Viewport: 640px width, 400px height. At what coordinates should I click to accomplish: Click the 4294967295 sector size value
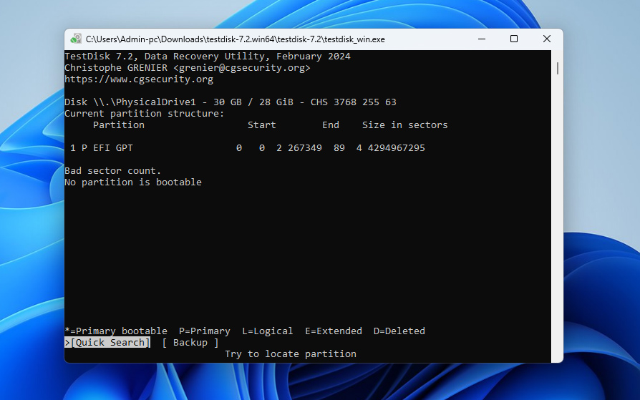[397, 147]
